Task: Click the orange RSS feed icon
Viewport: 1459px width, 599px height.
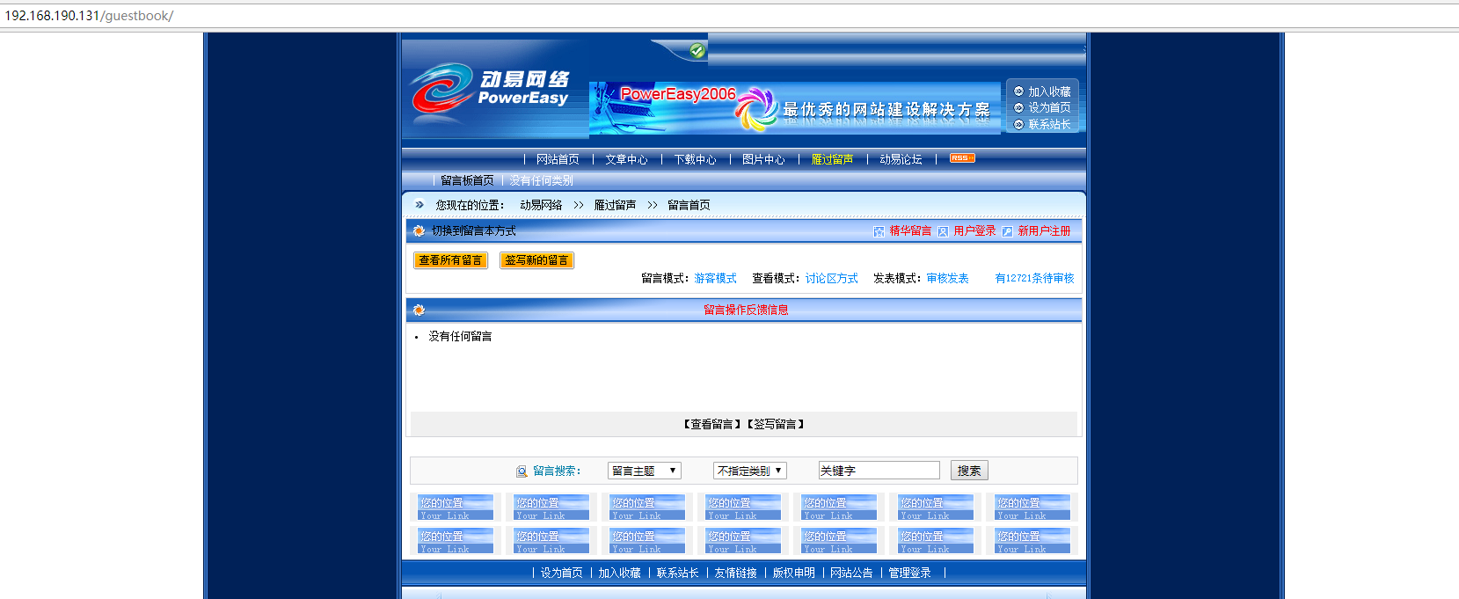Action: (962, 158)
